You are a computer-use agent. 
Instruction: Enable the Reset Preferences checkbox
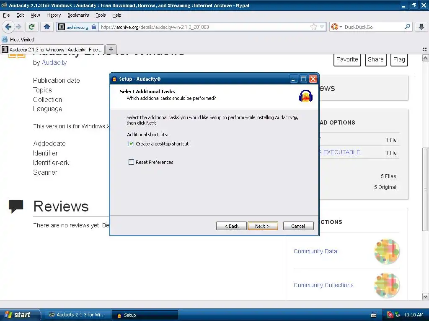(x=131, y=162)
